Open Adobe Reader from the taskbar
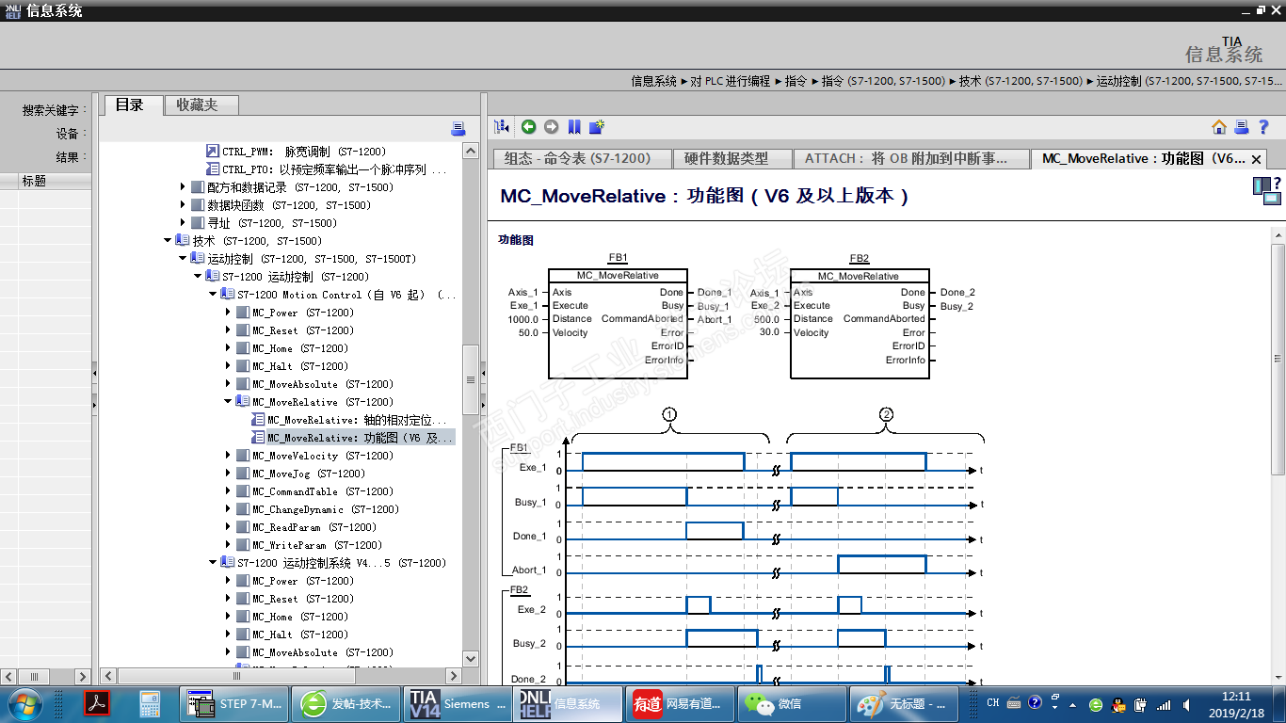The width and height of the screenshot is (1286, 723). coord(98,703)
